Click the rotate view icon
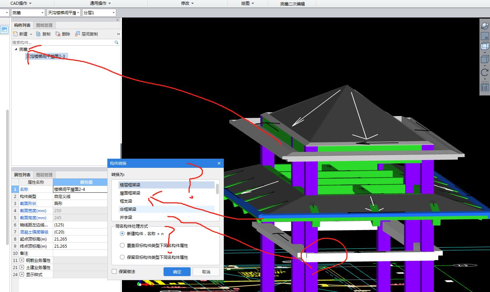490x292 pixels. tap(485, 72)
